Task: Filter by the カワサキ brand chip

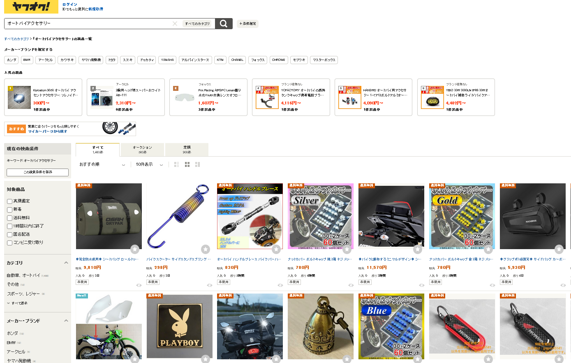Action: click(x=67, y=60)
